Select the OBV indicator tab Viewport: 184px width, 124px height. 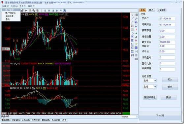(65, 113)
